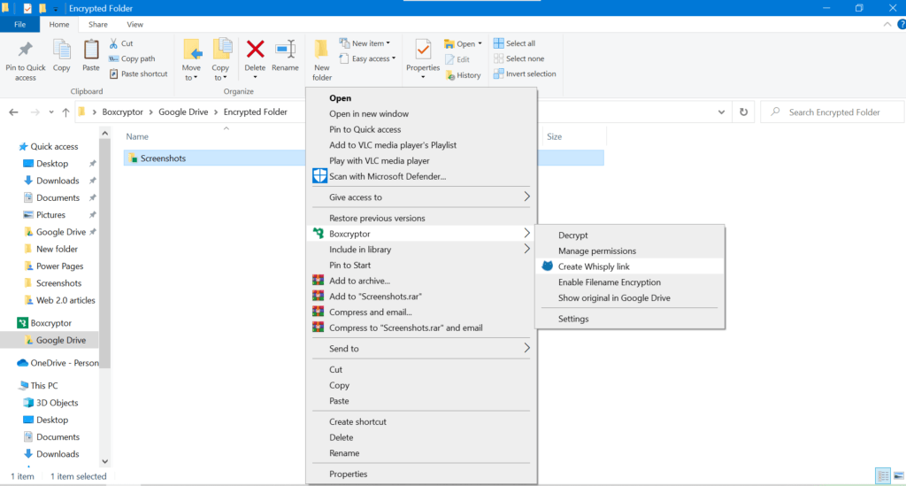Expand the address bar history dropdown
Image resolution: width=906 pixels, height=486 pixels.
click(721, 112)
